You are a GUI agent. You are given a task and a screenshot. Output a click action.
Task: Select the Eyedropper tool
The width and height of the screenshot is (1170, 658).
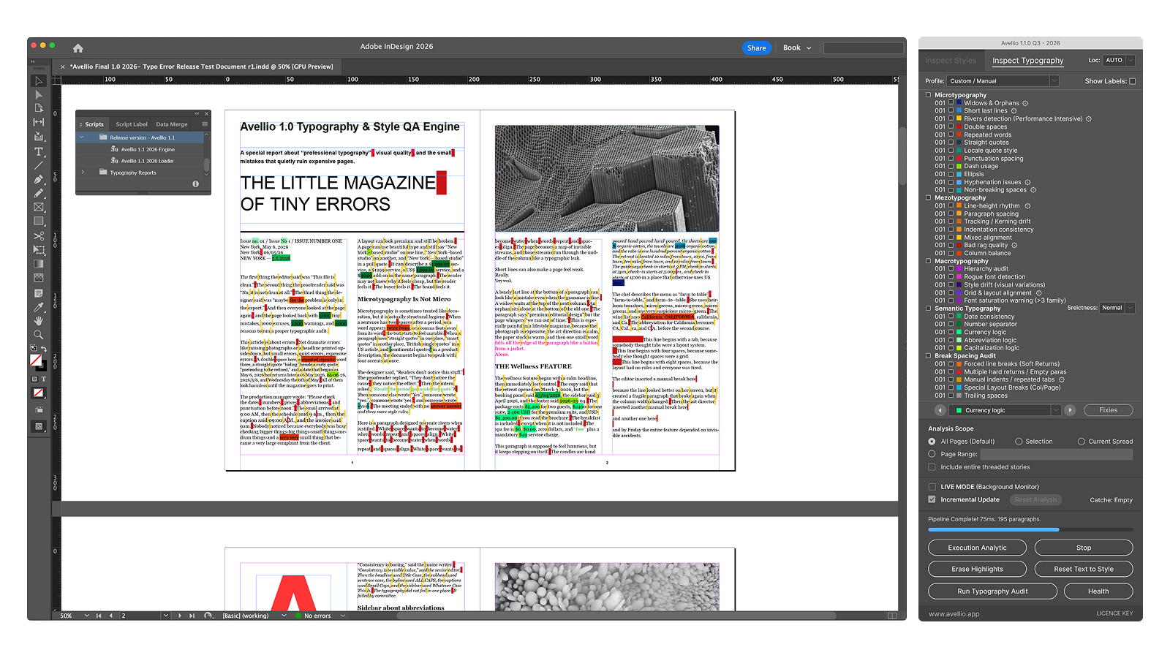[39, 307]
